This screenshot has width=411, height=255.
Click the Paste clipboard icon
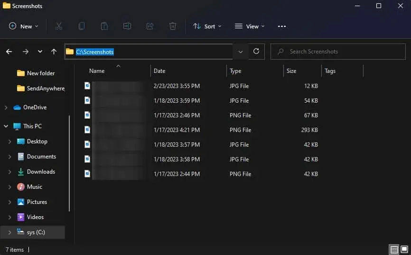tap(104, 26)
